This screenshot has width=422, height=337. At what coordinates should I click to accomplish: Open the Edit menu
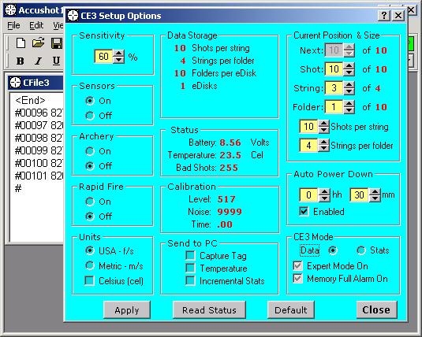point(36,25)
